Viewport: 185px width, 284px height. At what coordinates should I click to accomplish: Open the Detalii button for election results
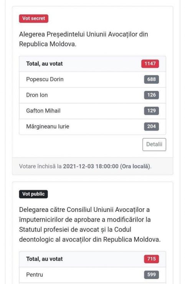tap(154, 144)
